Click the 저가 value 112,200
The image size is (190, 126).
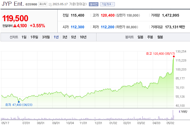tap(108, 27)
